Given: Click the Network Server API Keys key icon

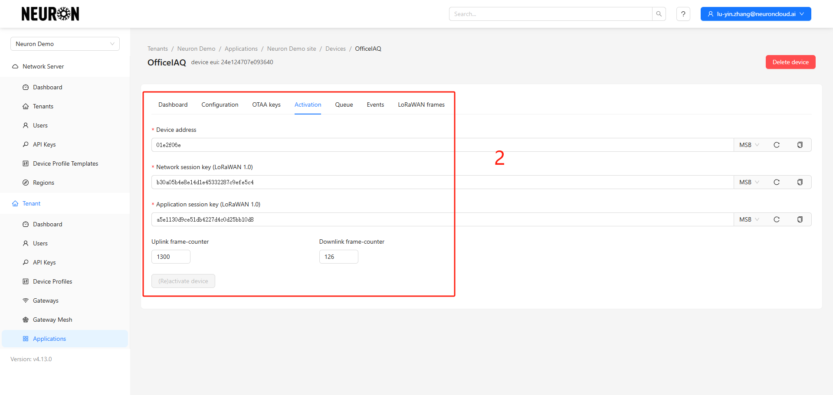Looking at the screenshot, I should pos(26,144).
